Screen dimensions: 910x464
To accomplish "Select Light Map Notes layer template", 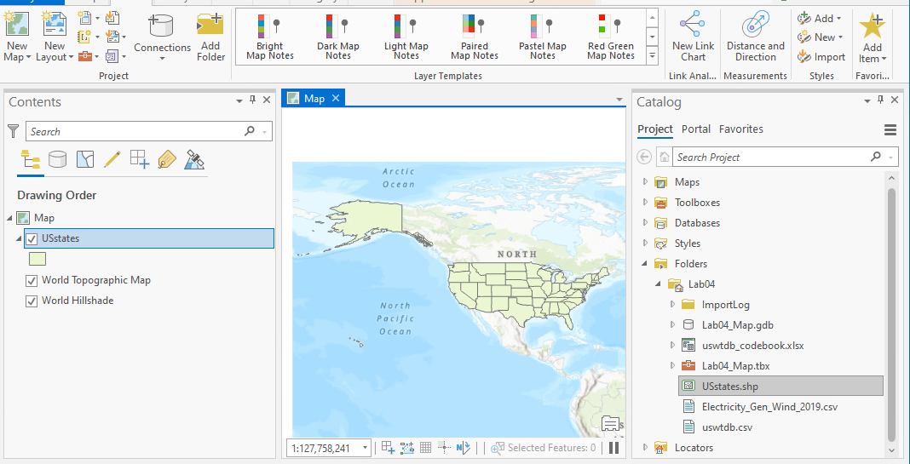I will 406,37.
